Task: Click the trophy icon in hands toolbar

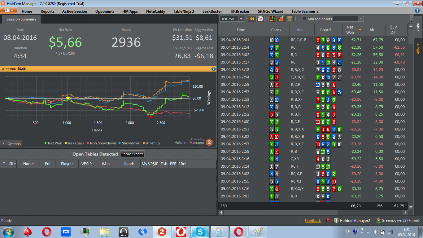Action: click(x=289, y=19)
